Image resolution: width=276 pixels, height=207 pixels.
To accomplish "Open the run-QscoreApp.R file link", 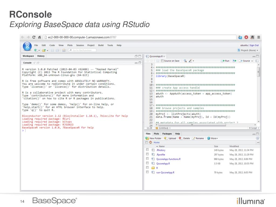I will [x=165, y=172].
